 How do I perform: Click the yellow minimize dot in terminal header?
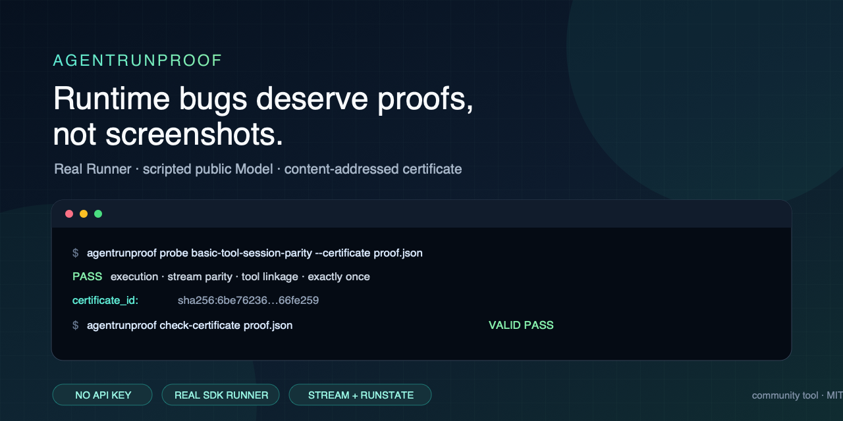[x=84, y=214]
